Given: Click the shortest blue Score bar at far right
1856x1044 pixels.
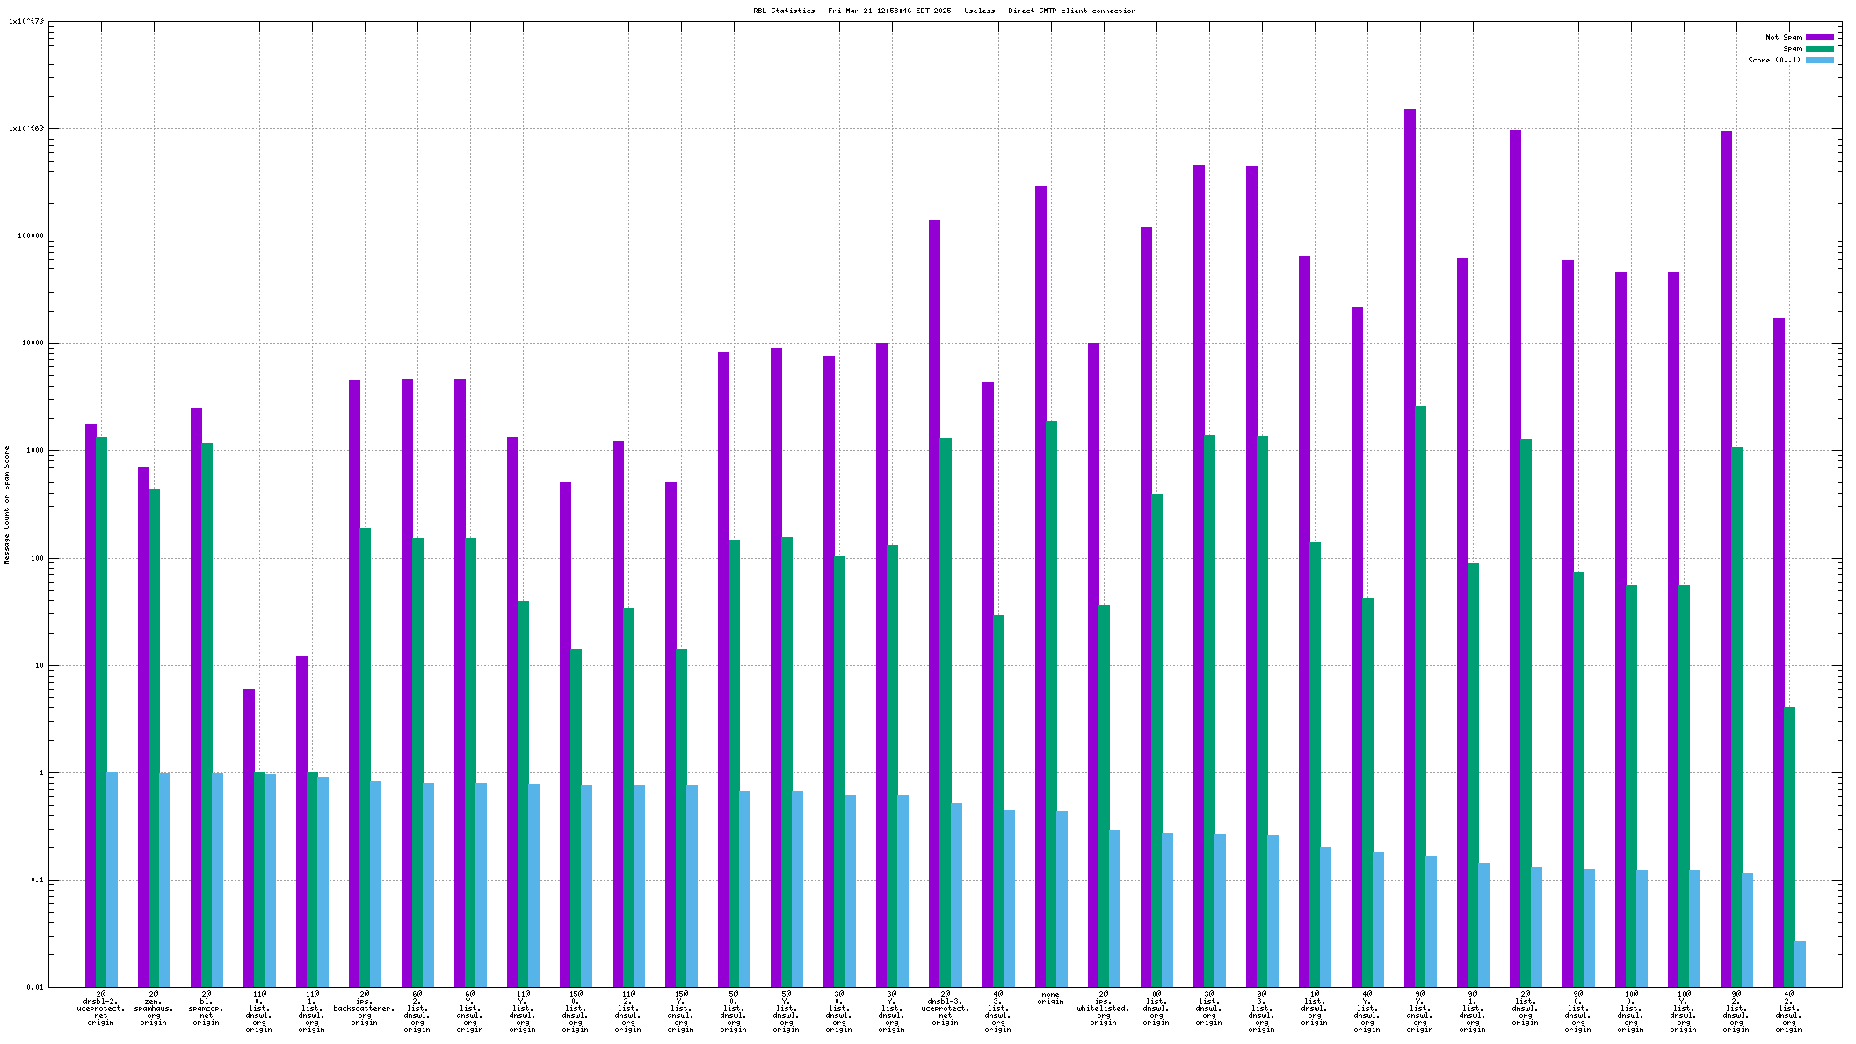Looking at the screenshot, I should (x=1800, y=964).
